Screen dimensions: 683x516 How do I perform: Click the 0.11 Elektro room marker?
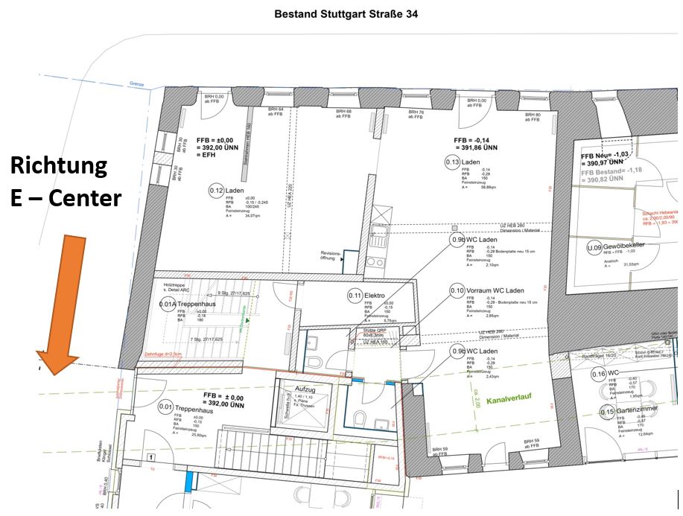pos(355,296)
